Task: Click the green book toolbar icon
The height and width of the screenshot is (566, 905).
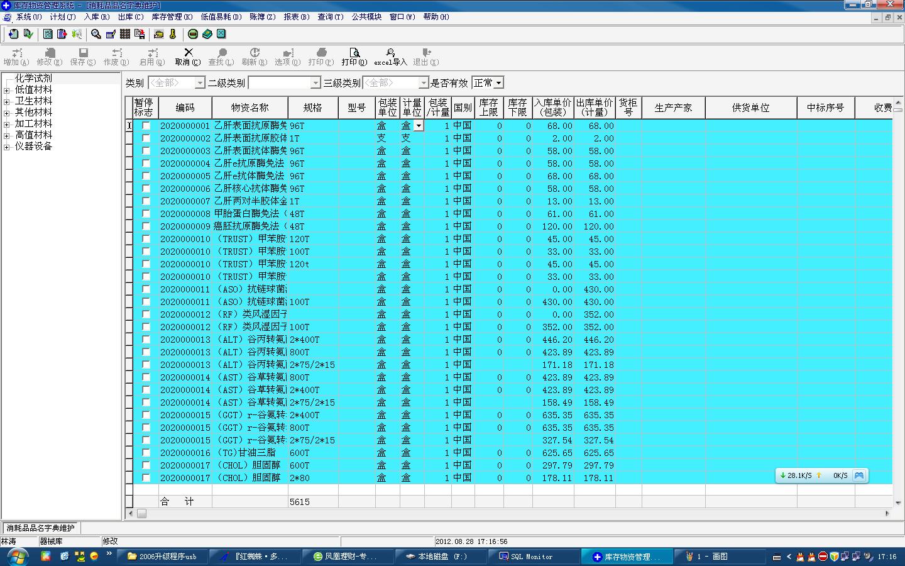Action: pos(207,34)
